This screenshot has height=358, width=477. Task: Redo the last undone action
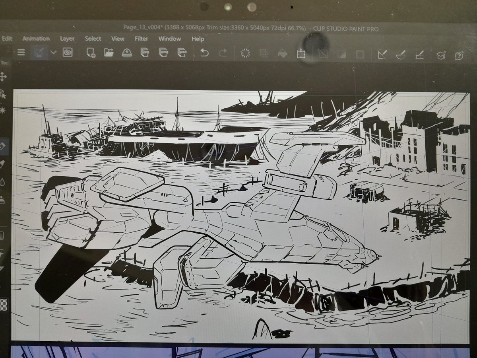point(223,53)
